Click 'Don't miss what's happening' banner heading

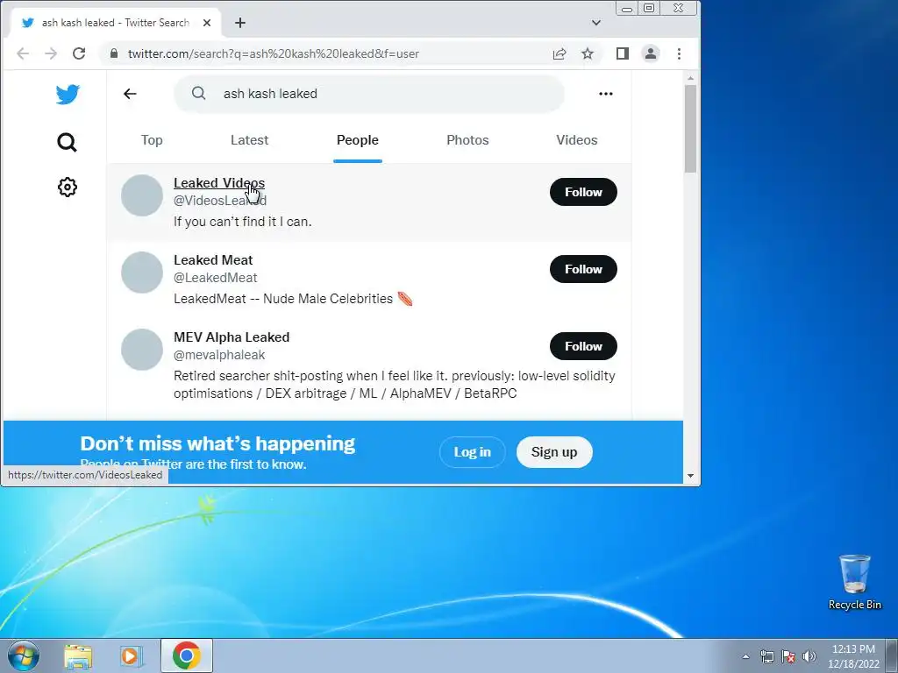click(217, 443)
